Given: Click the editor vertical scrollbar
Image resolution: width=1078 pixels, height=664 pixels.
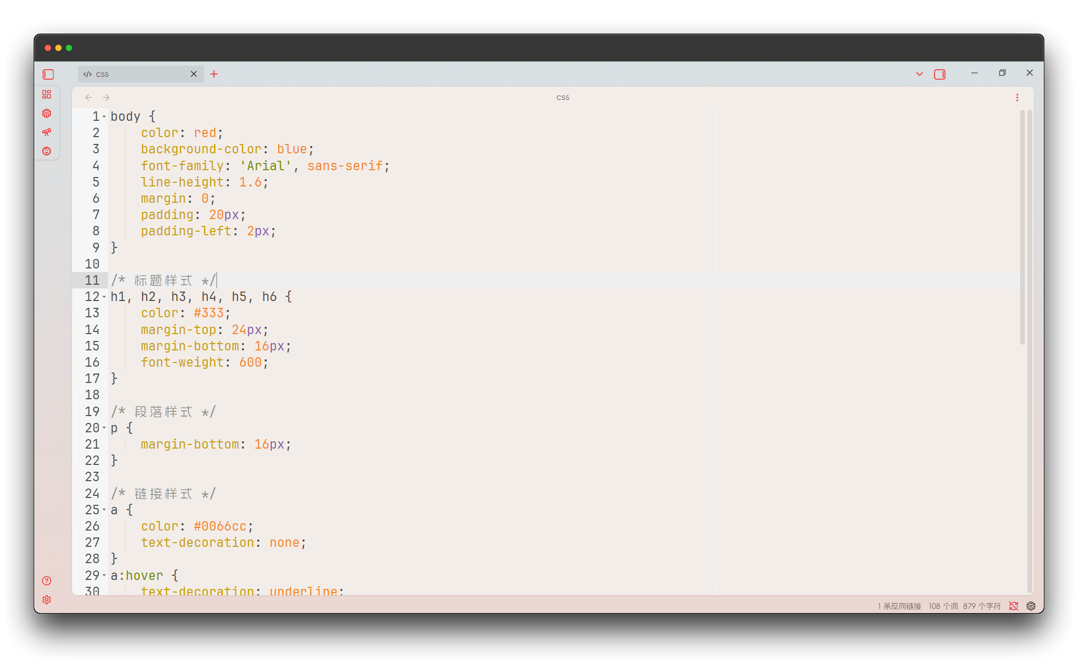Looking at the screenshot, I should [1022, 227].
